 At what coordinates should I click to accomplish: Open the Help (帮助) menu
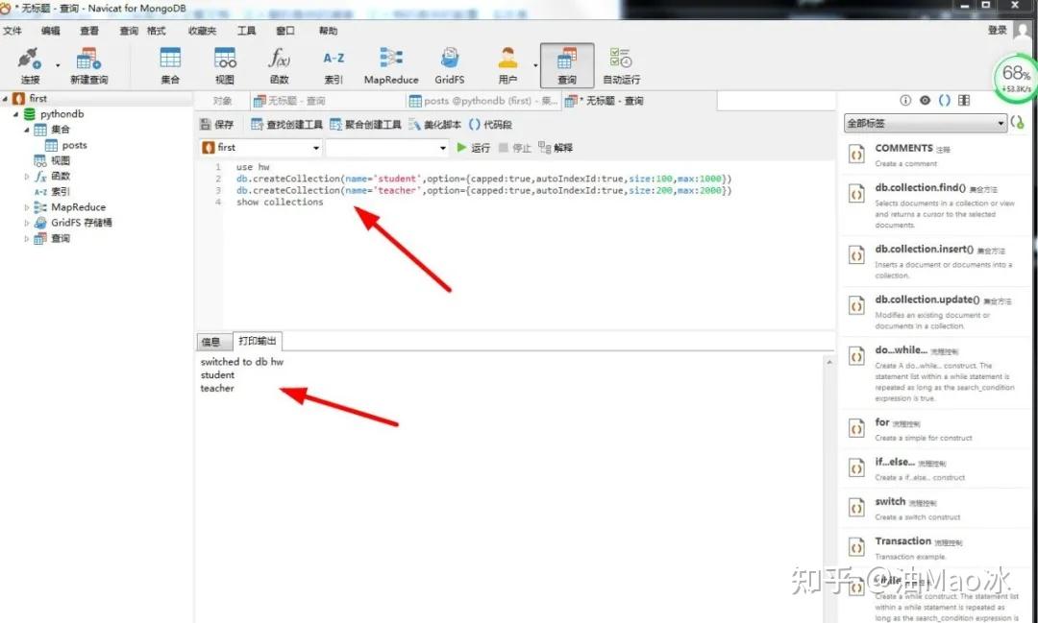coord(328,31)
